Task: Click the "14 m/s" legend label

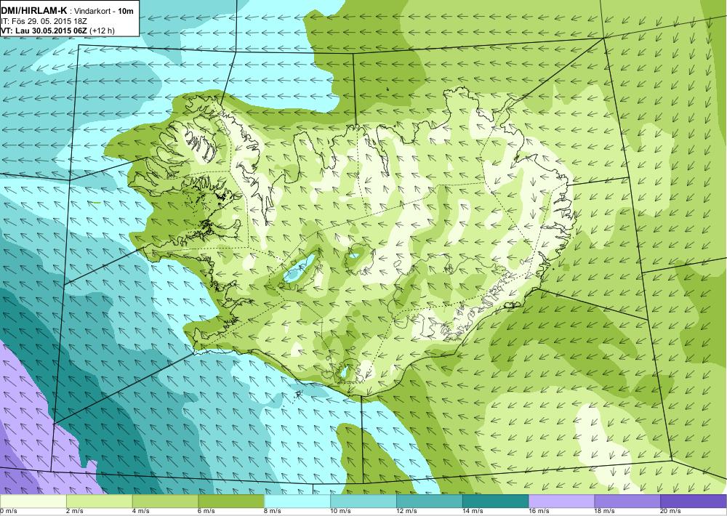Action: 473,512
